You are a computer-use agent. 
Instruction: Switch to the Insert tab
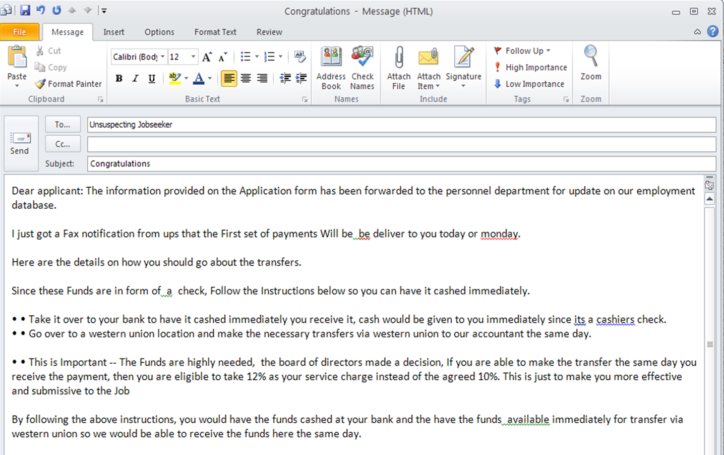tap(113, 32)
